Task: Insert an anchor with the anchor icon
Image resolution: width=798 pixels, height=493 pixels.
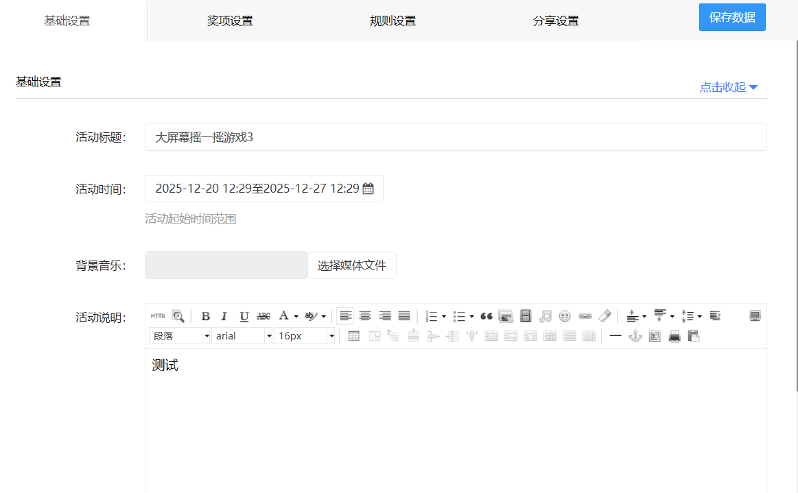Action: tap(635, 336)
